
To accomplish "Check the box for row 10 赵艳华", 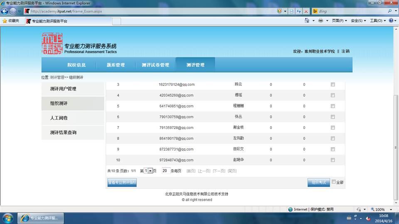I will (333, 160).
